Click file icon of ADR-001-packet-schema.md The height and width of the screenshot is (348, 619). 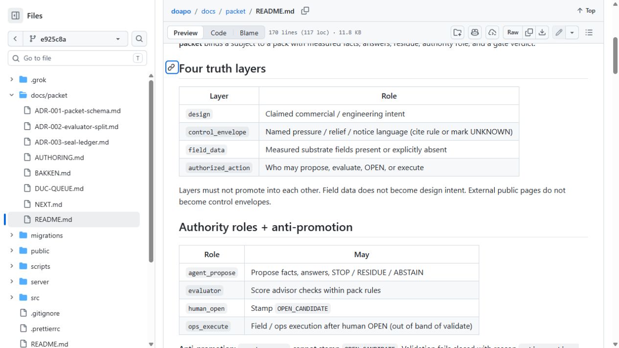[27, 111]
